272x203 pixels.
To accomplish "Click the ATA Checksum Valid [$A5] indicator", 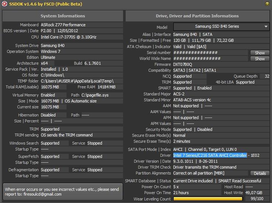I will 197,47.
